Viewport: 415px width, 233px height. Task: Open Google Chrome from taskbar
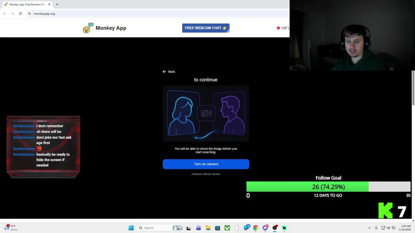point(255,228)
